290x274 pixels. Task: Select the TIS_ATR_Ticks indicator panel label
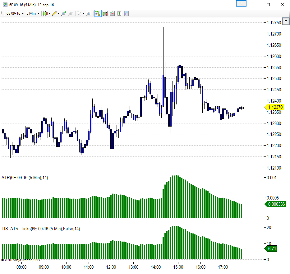click(41, 229)
